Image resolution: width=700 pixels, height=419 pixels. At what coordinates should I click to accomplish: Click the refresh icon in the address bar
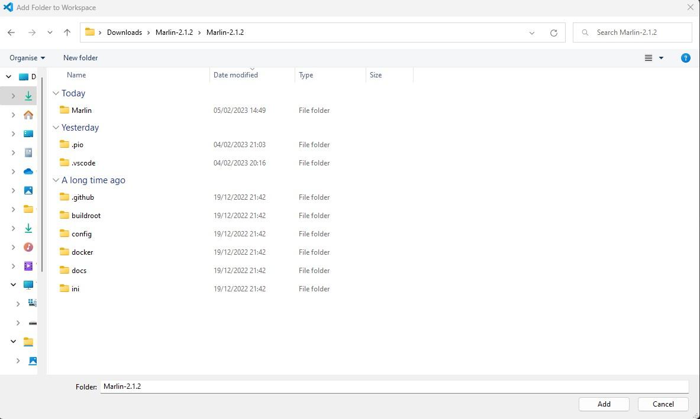(553, 33)
